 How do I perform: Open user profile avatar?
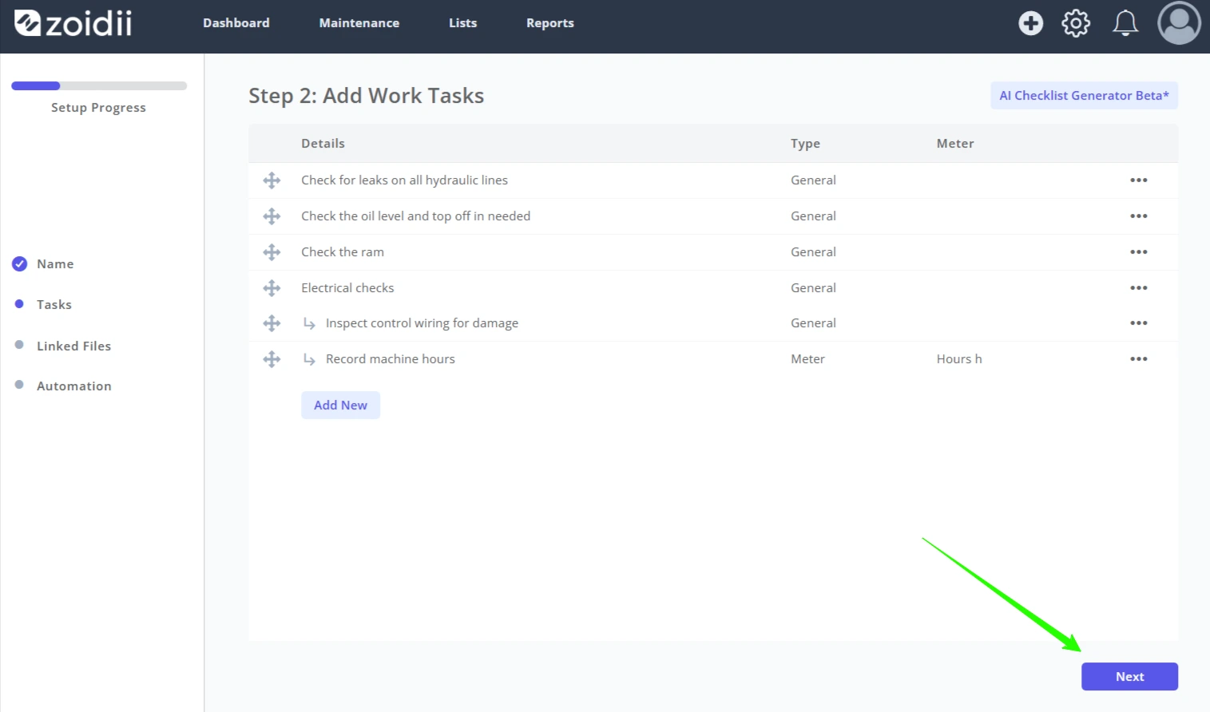1179,23
